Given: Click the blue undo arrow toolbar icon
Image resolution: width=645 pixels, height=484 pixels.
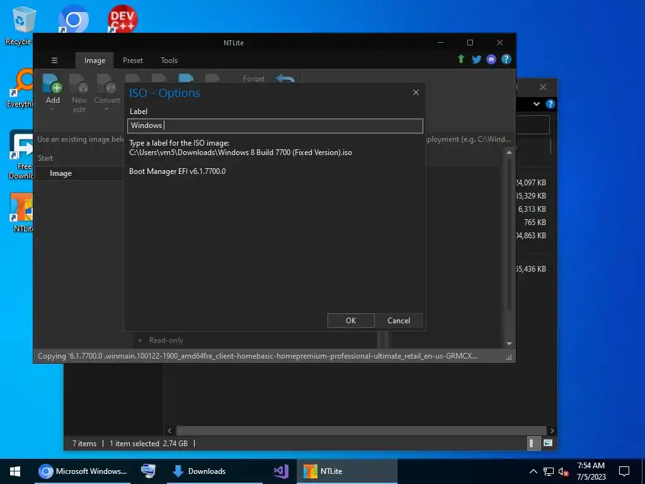Looking at the screenshot, I should coord(285,78).
